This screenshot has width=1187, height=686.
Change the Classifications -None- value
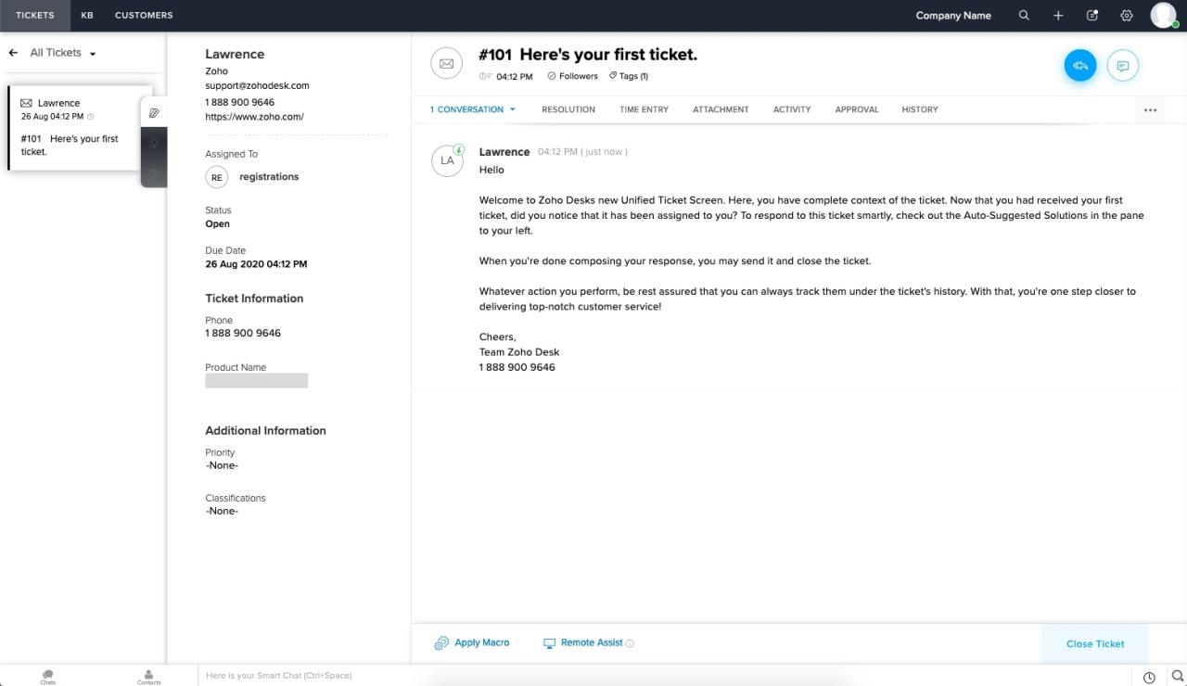[x=222, y=511]
